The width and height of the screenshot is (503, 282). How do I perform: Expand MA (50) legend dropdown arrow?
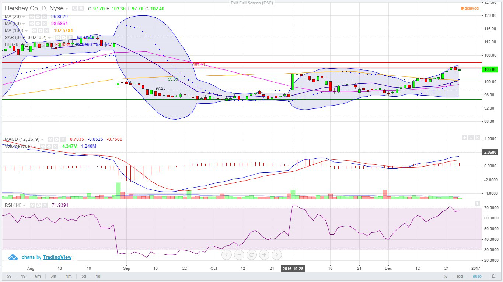coord(24,24)
